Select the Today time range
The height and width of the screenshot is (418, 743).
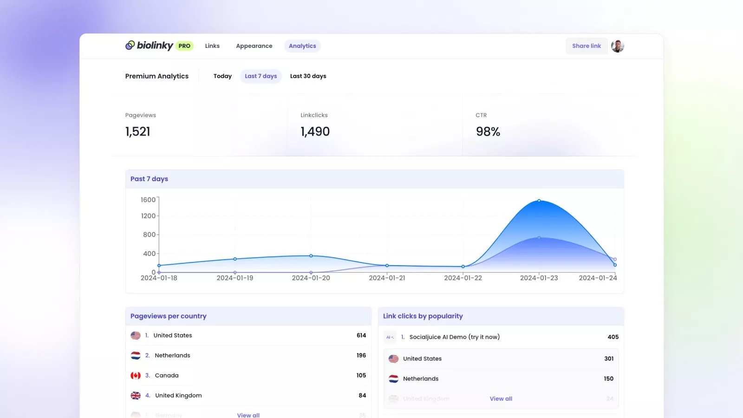[222, 76]
